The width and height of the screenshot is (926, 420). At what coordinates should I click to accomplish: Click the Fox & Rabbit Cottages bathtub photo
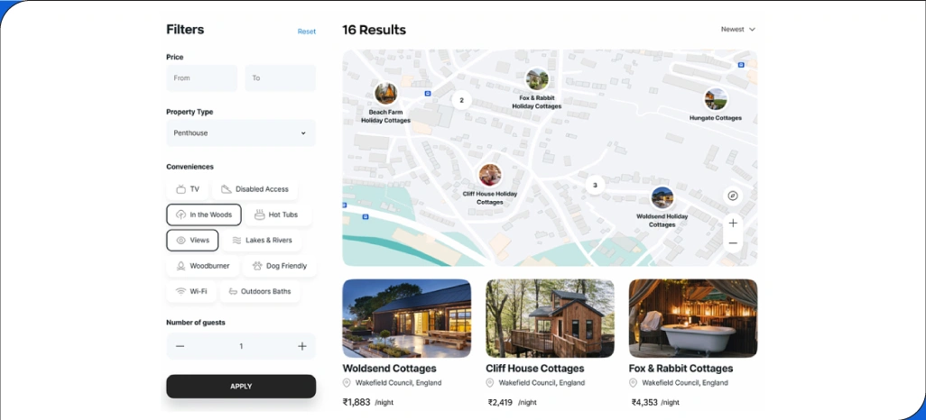693,318
